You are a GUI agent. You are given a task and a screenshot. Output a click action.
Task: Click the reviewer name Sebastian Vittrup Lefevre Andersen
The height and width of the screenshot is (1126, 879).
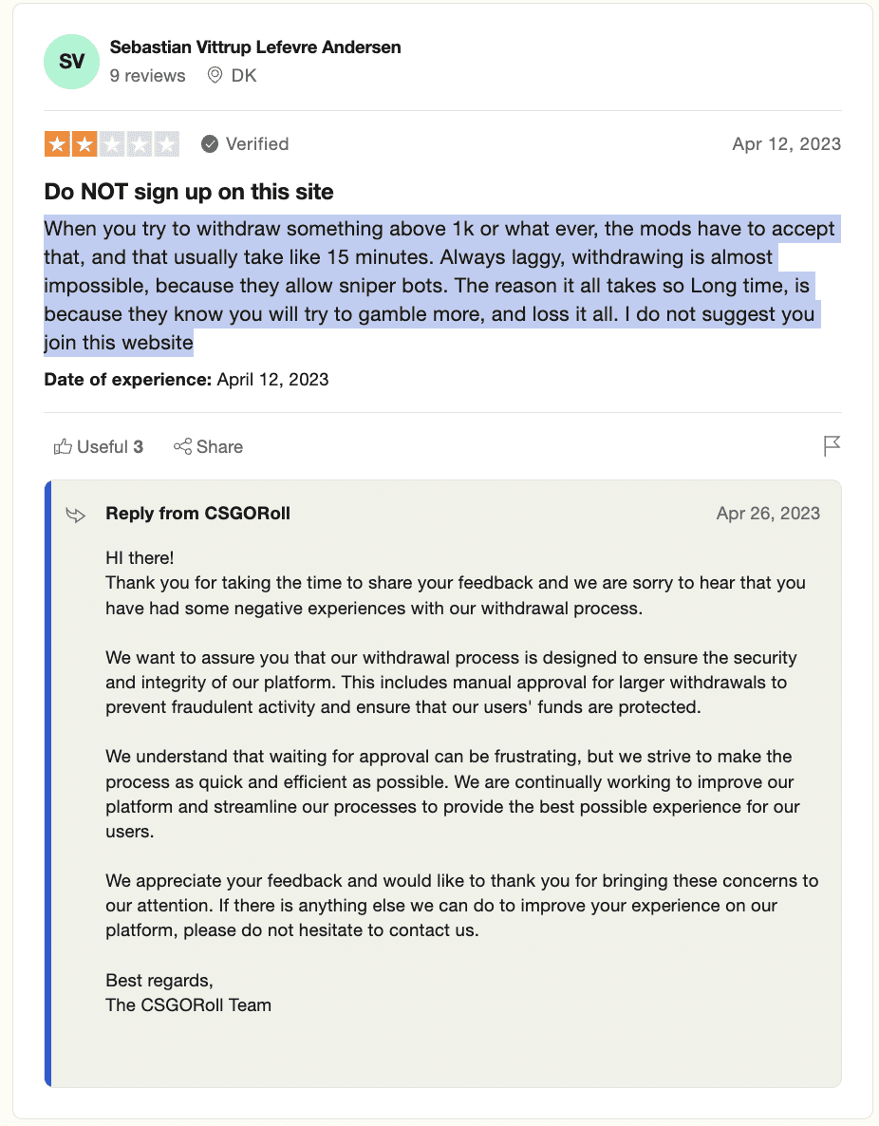click(256, 47)
